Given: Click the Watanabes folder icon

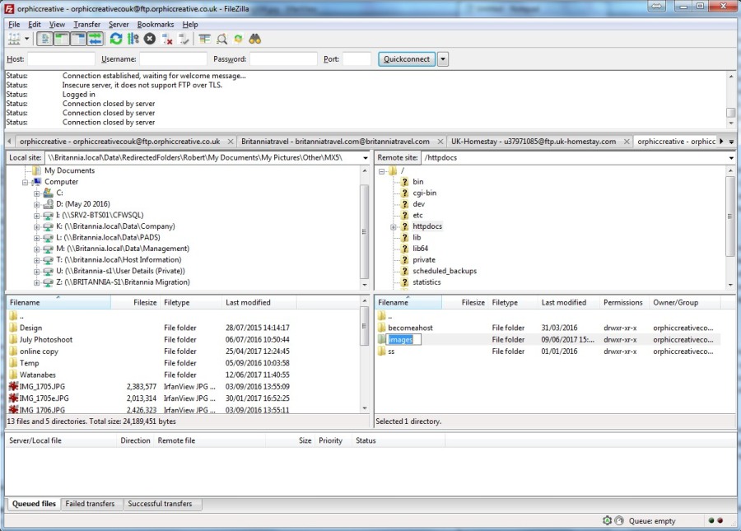Looking at the screenshot, I should click(x=13, y=375).
